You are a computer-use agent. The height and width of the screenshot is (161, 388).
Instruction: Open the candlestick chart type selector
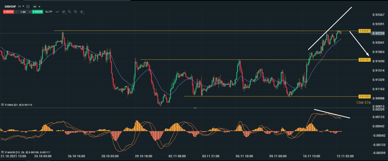coord(63,12)
